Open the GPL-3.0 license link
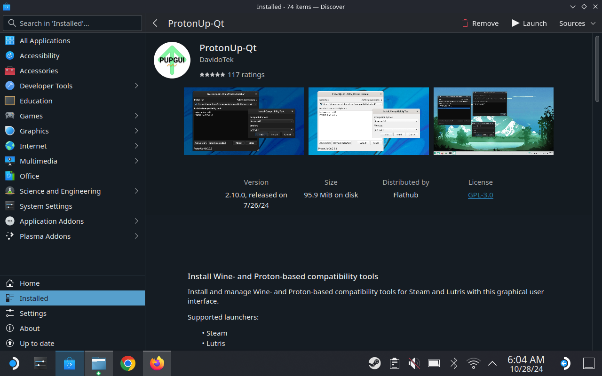Viewport: 602px width, 376px height. click(480, 195)
